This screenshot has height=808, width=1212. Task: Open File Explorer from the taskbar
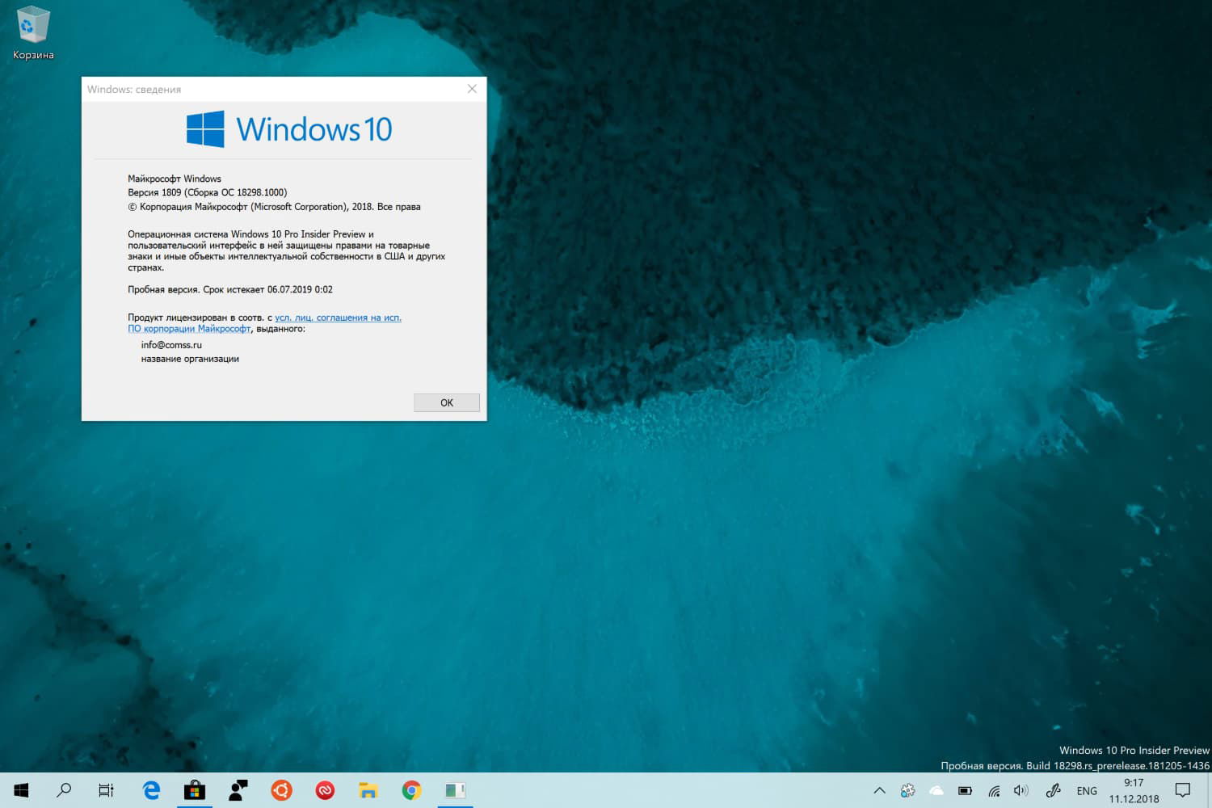tap(368, 790)
